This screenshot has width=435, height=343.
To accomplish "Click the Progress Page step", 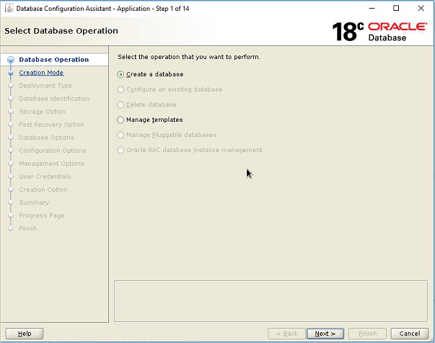I will click(42, 215).
